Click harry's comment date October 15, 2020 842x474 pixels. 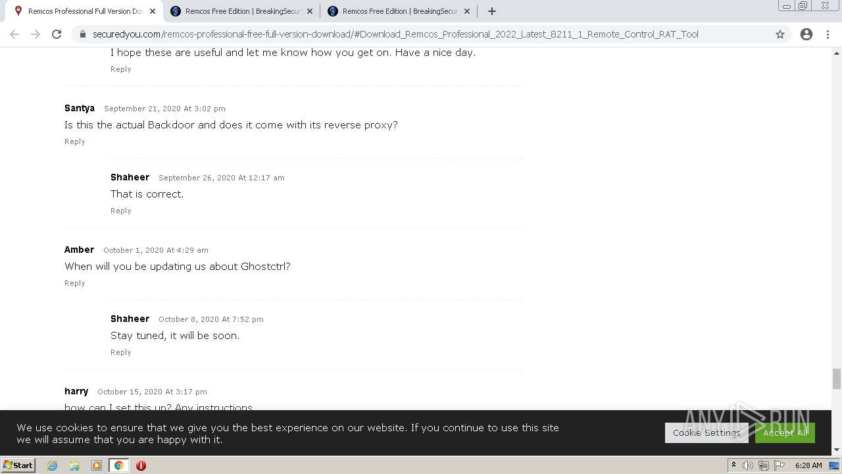tap(152, 392)
